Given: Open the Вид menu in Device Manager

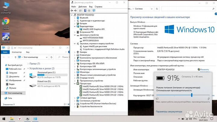Looking at the screenshot, I should [x=91, y=7].
